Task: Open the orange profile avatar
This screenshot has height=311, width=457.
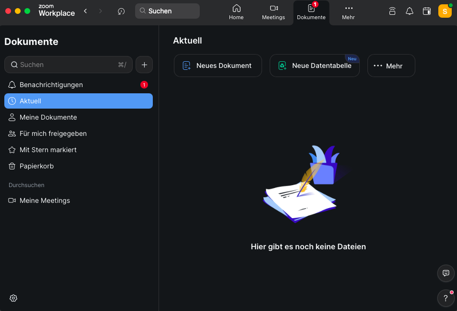Action: point(445,11)
